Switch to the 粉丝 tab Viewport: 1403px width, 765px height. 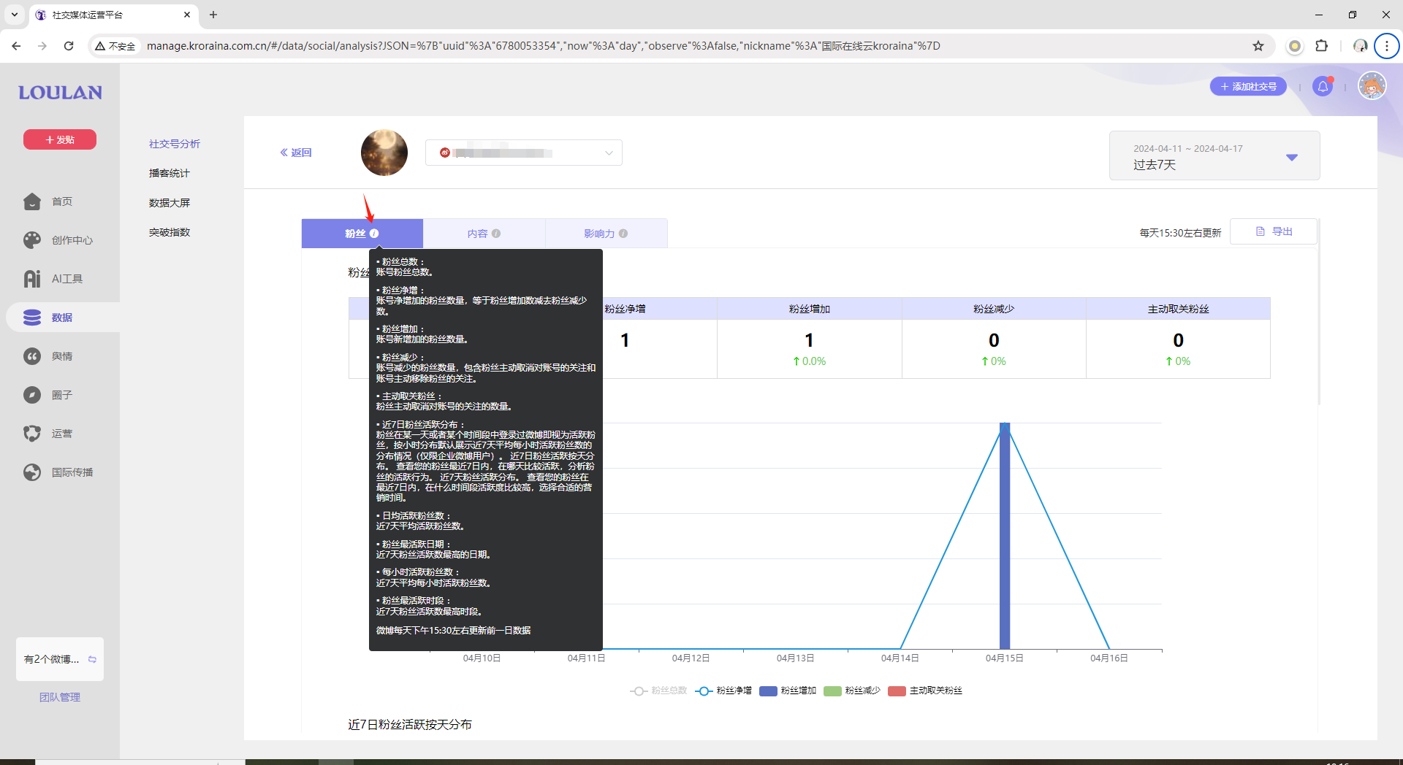coord(362,234)
